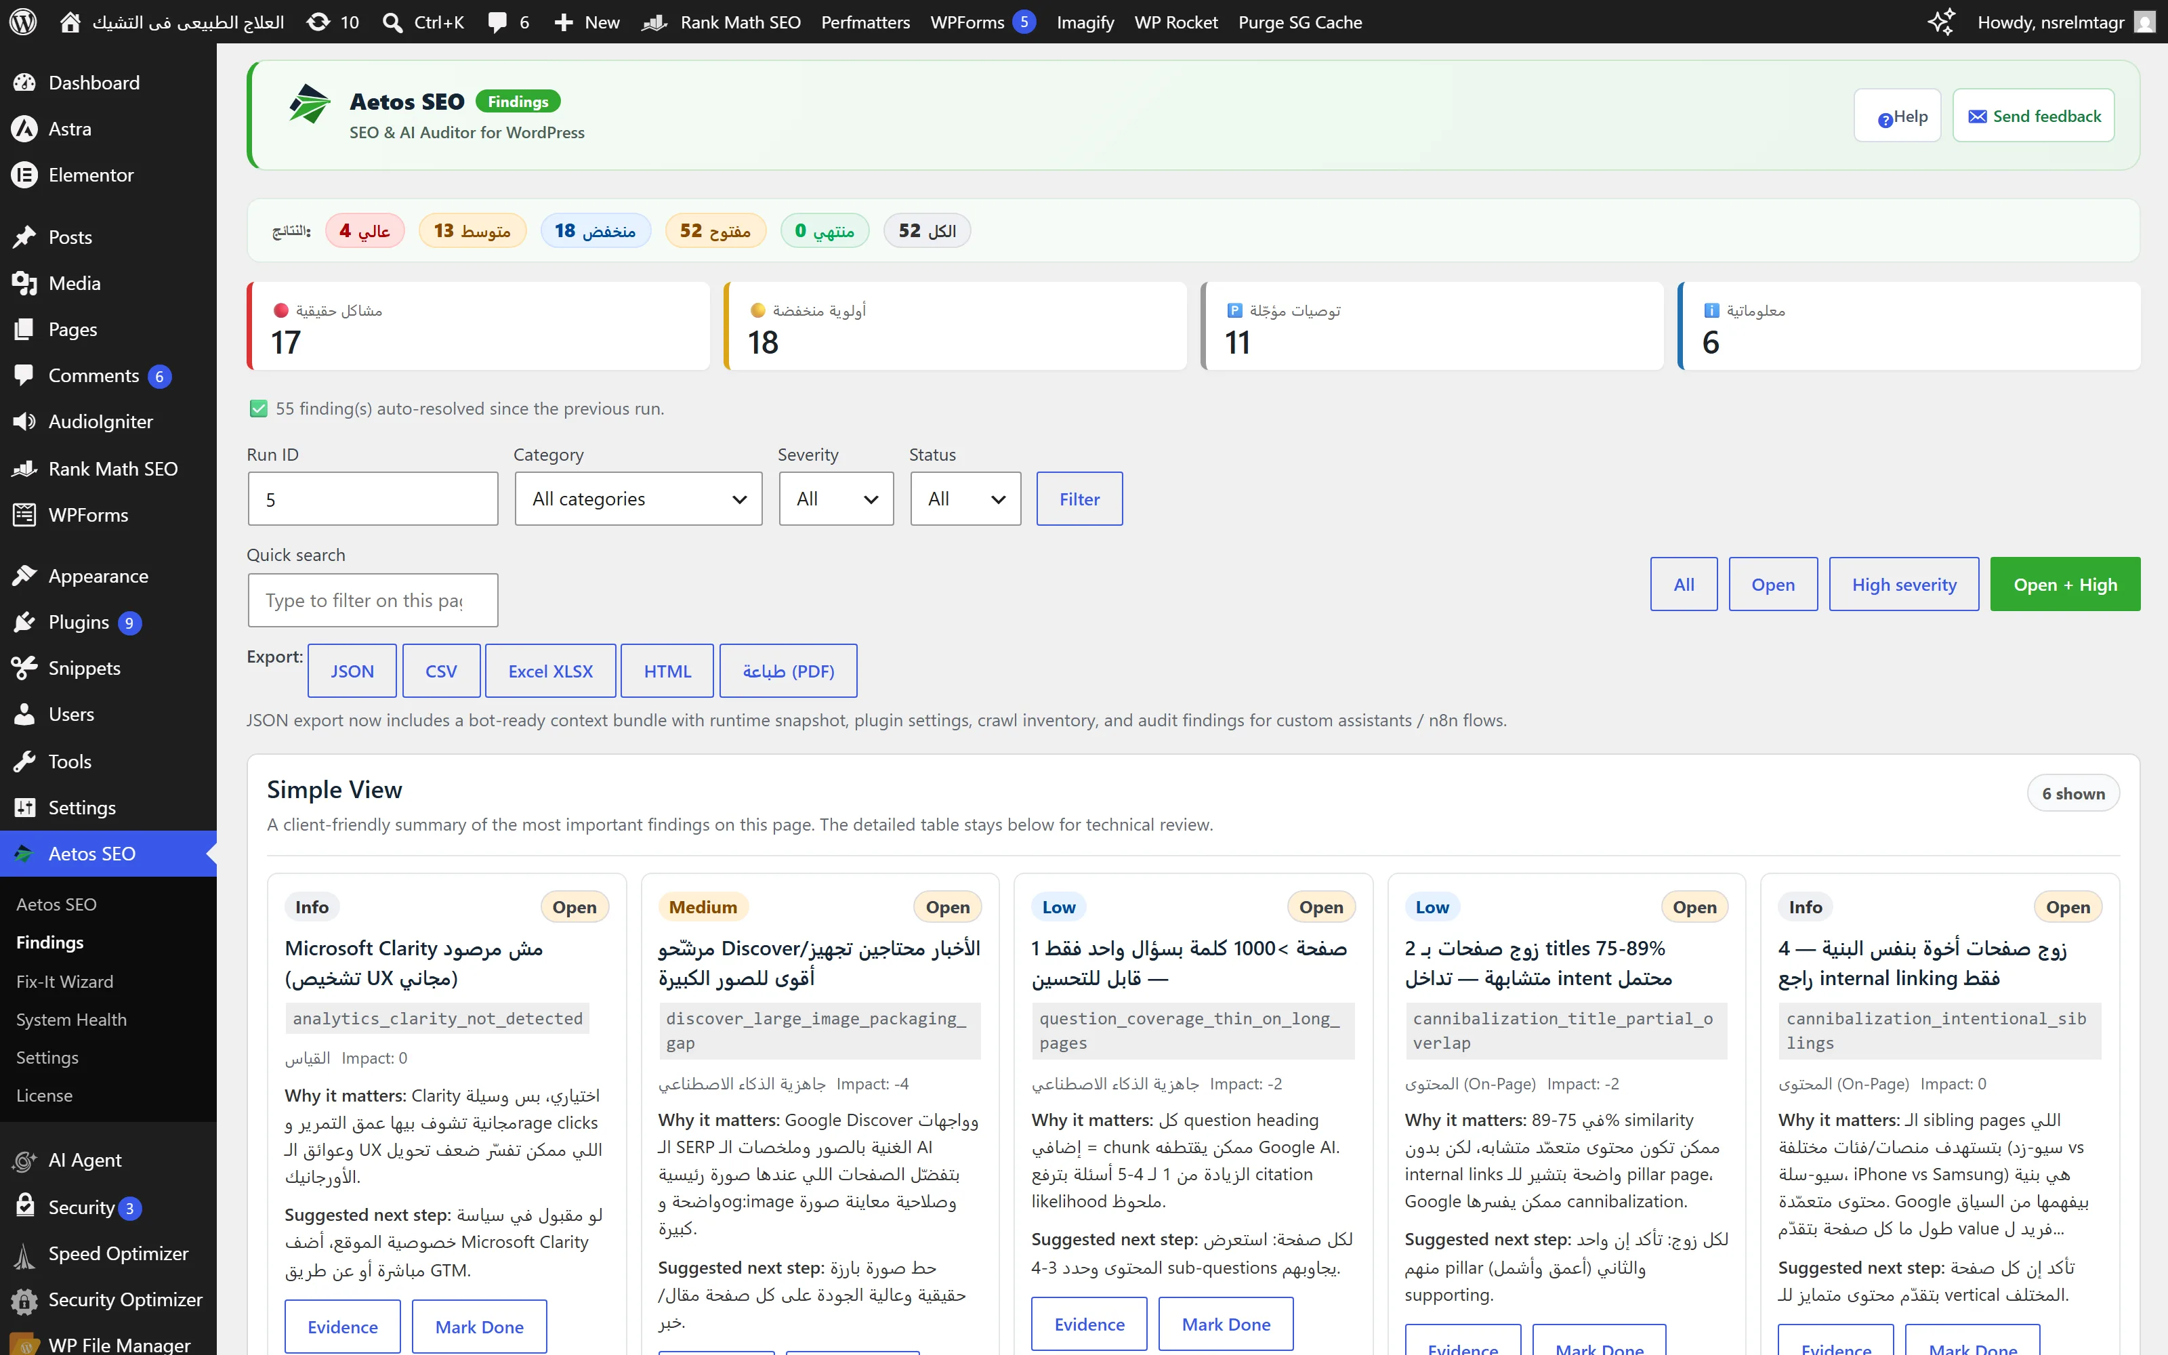The height and width of the screenshot is (1355, 2168).
Task: Open the AI sparkle icon in admin bar
Action: point(1940,22)
